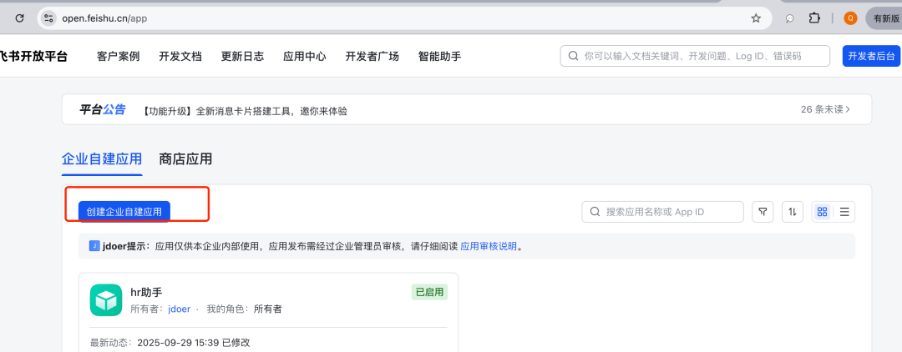Open 开发文档 in top navigation
This screenshot has height=352, width=902.
(x=180, y=56)
